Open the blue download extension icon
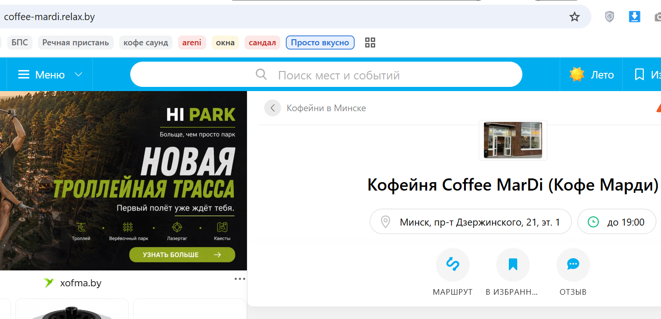Screen dimensions: 661x319 (634, 17)
